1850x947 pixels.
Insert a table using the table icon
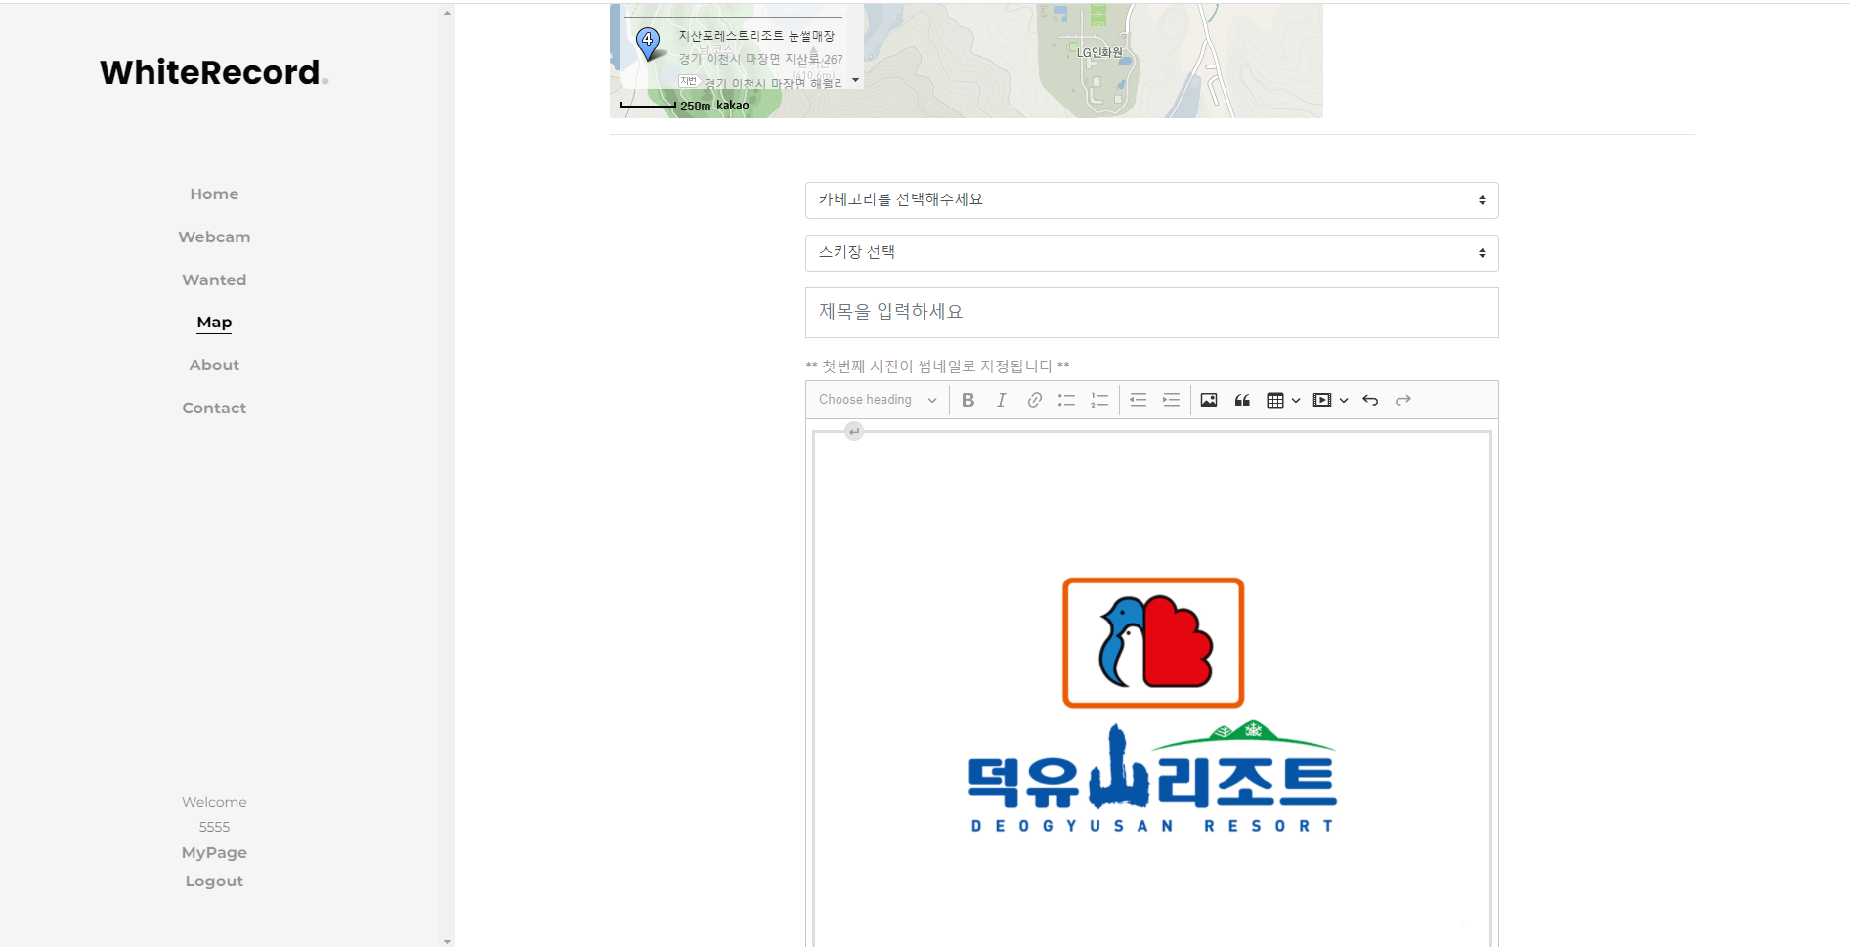[1275, 400]
